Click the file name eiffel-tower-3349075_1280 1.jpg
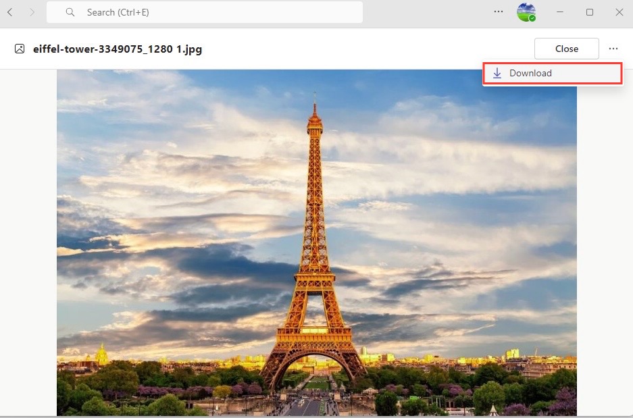Viewport: 633px width, 418px height. (x=118, y=49)
